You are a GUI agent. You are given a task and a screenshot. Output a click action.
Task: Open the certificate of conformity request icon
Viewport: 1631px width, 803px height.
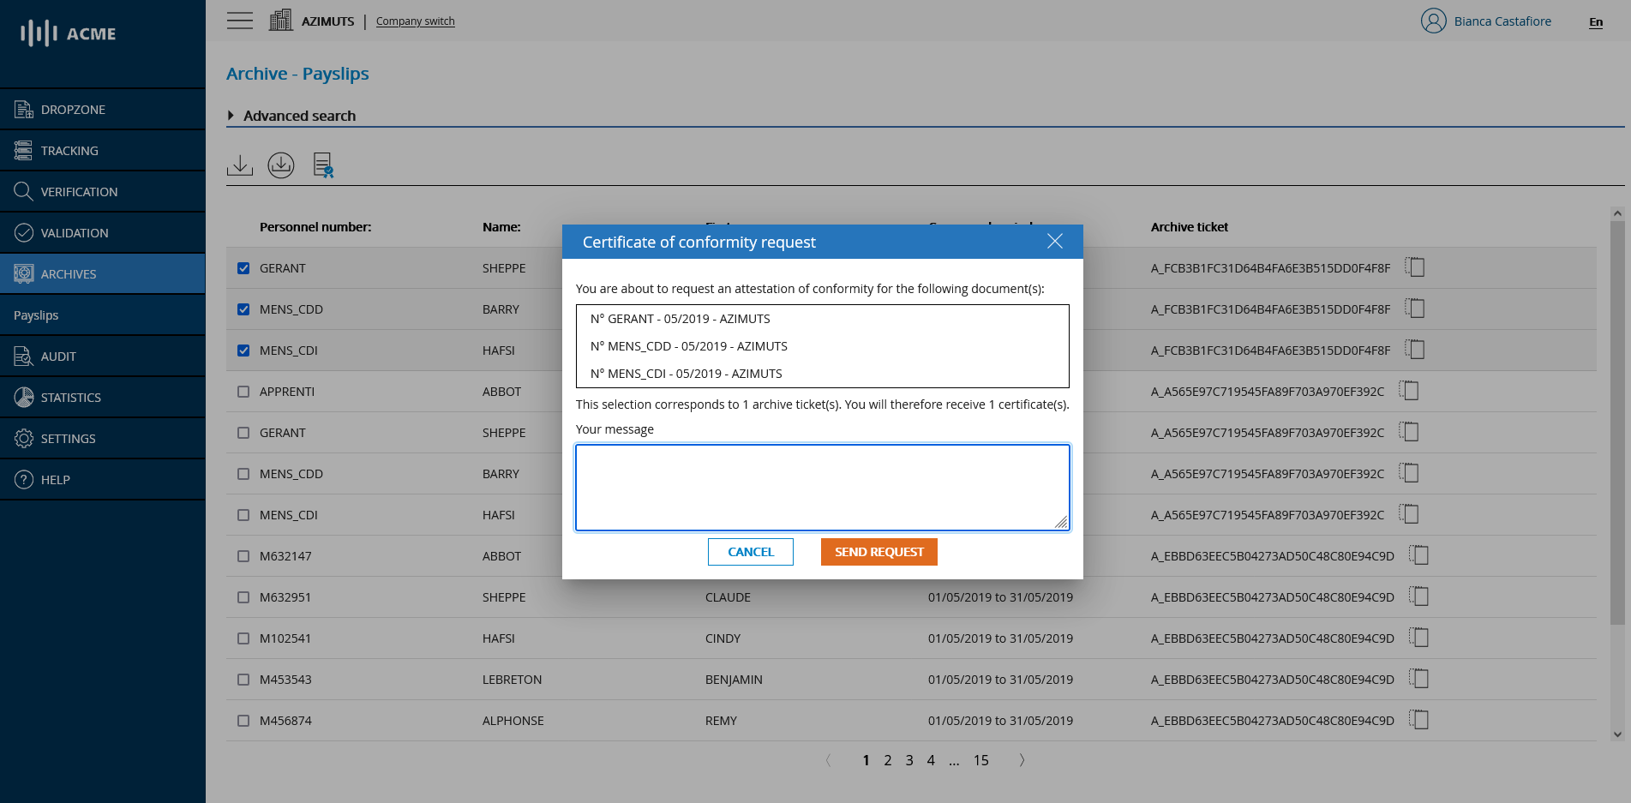(x=322, y=165)
